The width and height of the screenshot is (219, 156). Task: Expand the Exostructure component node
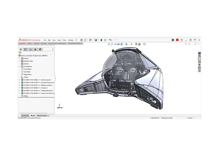(x=19, y=80)
